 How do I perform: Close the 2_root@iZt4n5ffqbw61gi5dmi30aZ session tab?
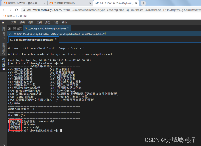click(68, 28)
